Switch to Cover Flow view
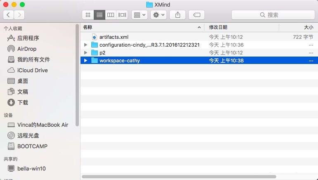 [x=122, y=15]
